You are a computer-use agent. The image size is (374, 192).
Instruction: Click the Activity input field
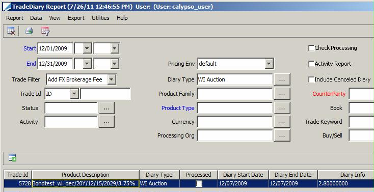tap(71, 122)
